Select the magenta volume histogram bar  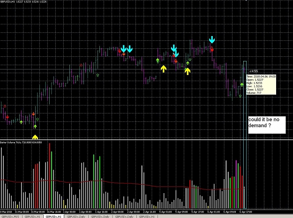[x=236, y=184]
